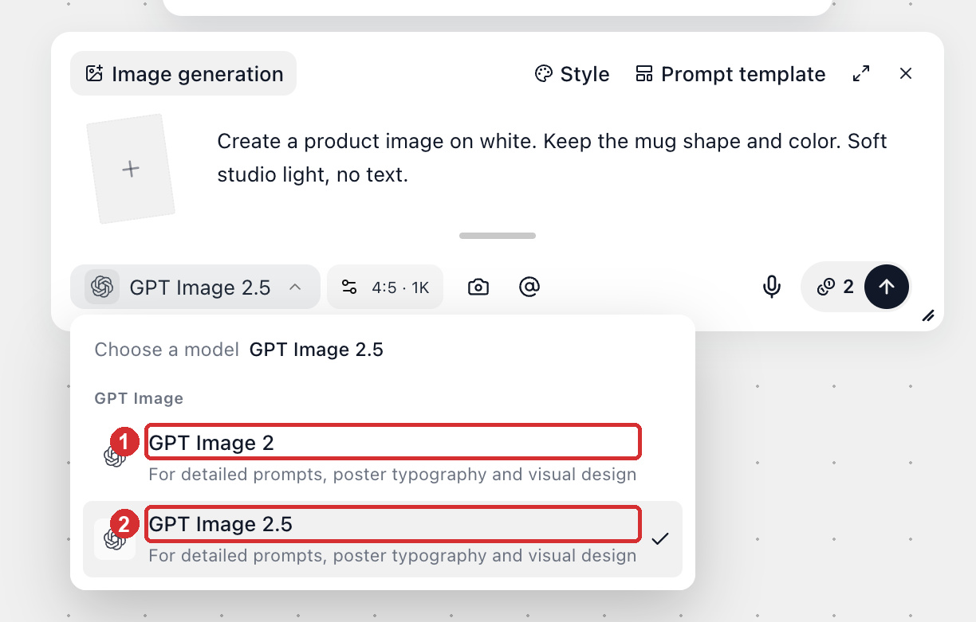Click the image icon in Image generation chip

[94, 74]
